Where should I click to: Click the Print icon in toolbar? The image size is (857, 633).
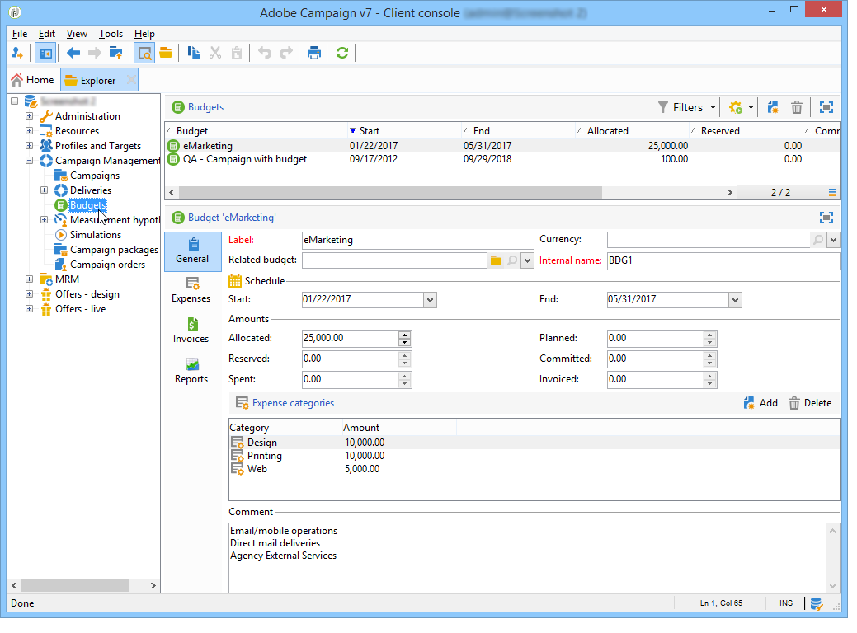[x=313, y=53]
